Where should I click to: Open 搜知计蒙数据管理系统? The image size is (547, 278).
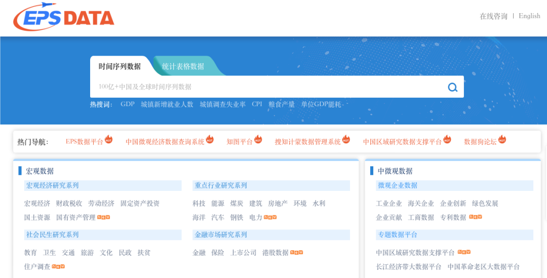coord(308,142)
